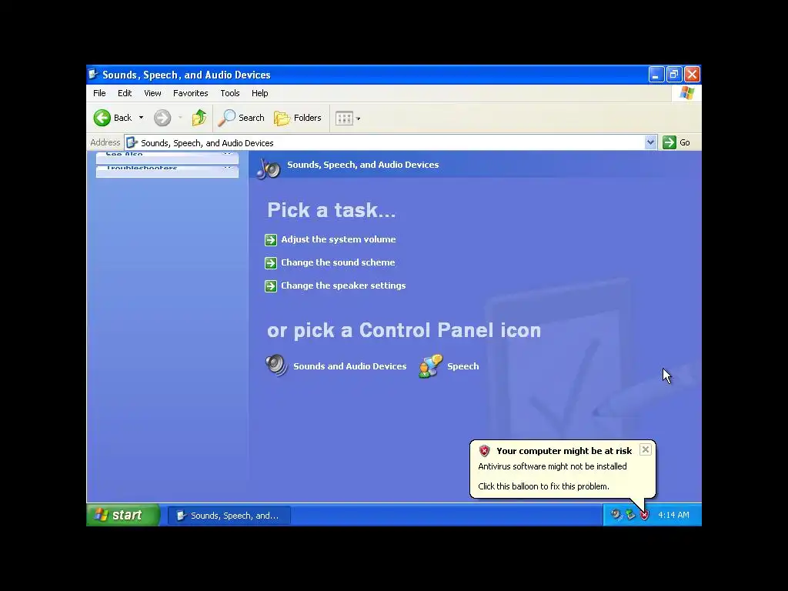
Task: Open the View menu
Action: [x=153, y=93]
